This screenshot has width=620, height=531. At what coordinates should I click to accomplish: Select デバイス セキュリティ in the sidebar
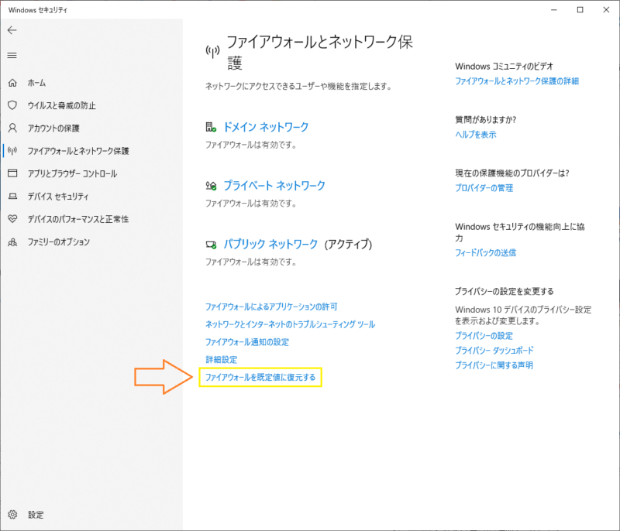[x=57, y=196]
